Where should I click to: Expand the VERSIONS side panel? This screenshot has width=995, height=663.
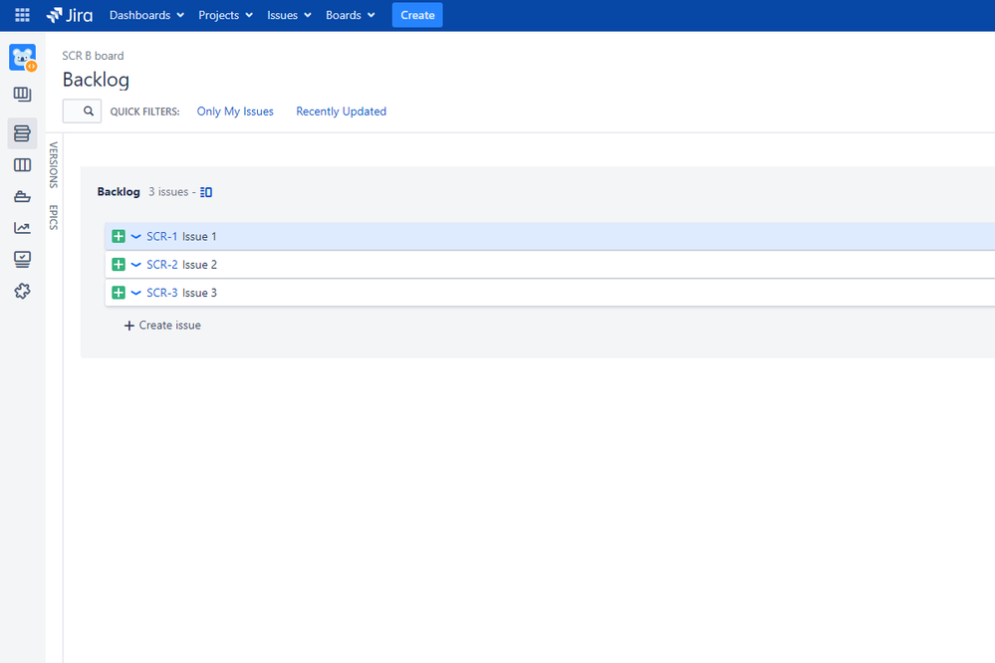click(x=54, y=165)
